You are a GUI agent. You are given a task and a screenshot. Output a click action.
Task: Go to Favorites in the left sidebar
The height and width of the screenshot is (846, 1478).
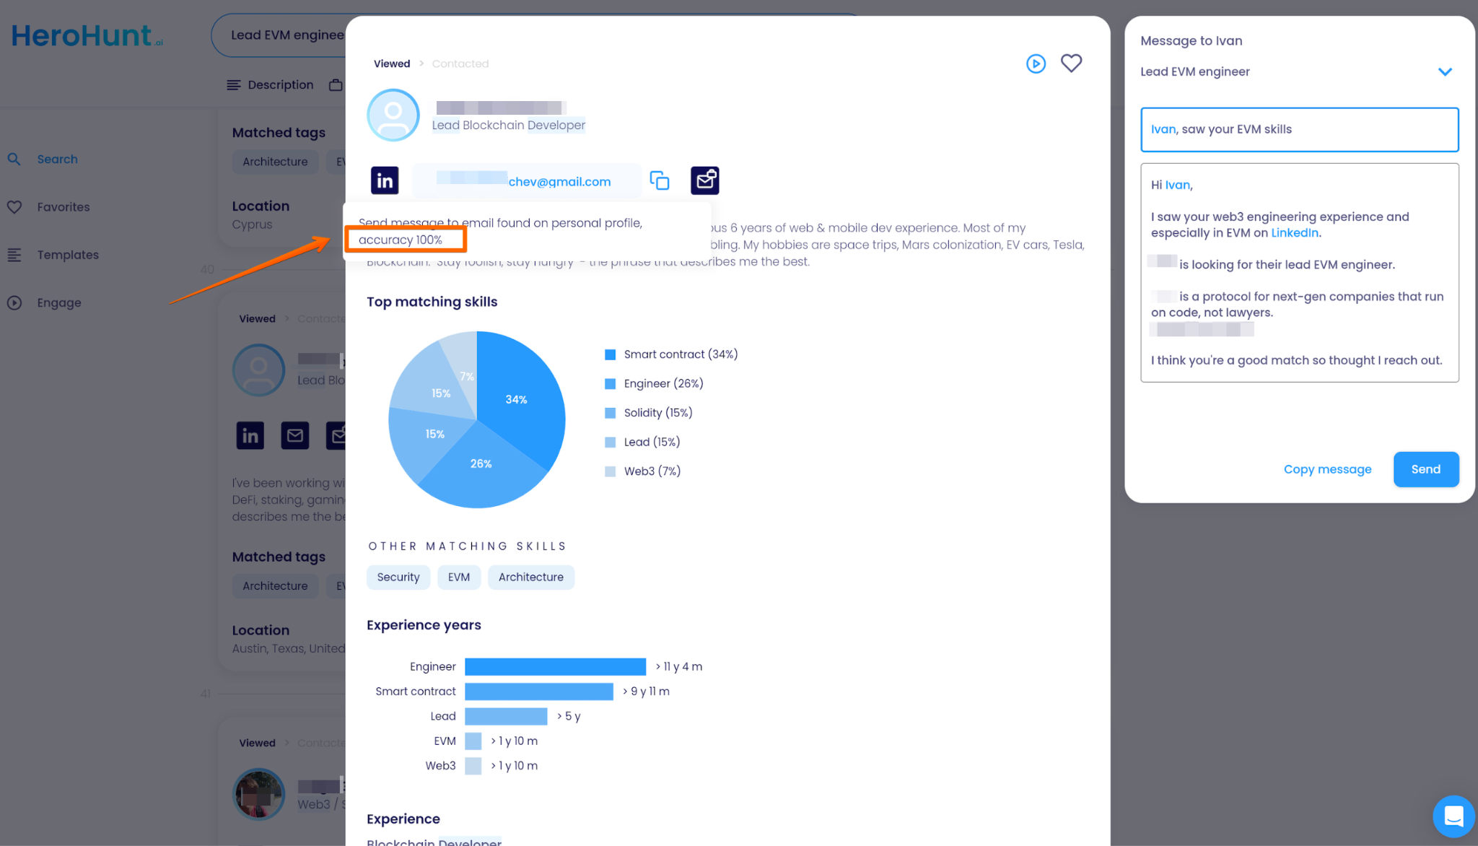click(x=64, y=207)
